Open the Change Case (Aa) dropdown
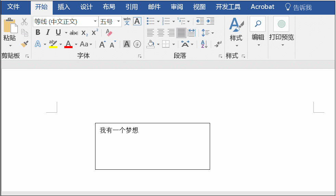This screenshot has width=336, height=196. [86, 44]
